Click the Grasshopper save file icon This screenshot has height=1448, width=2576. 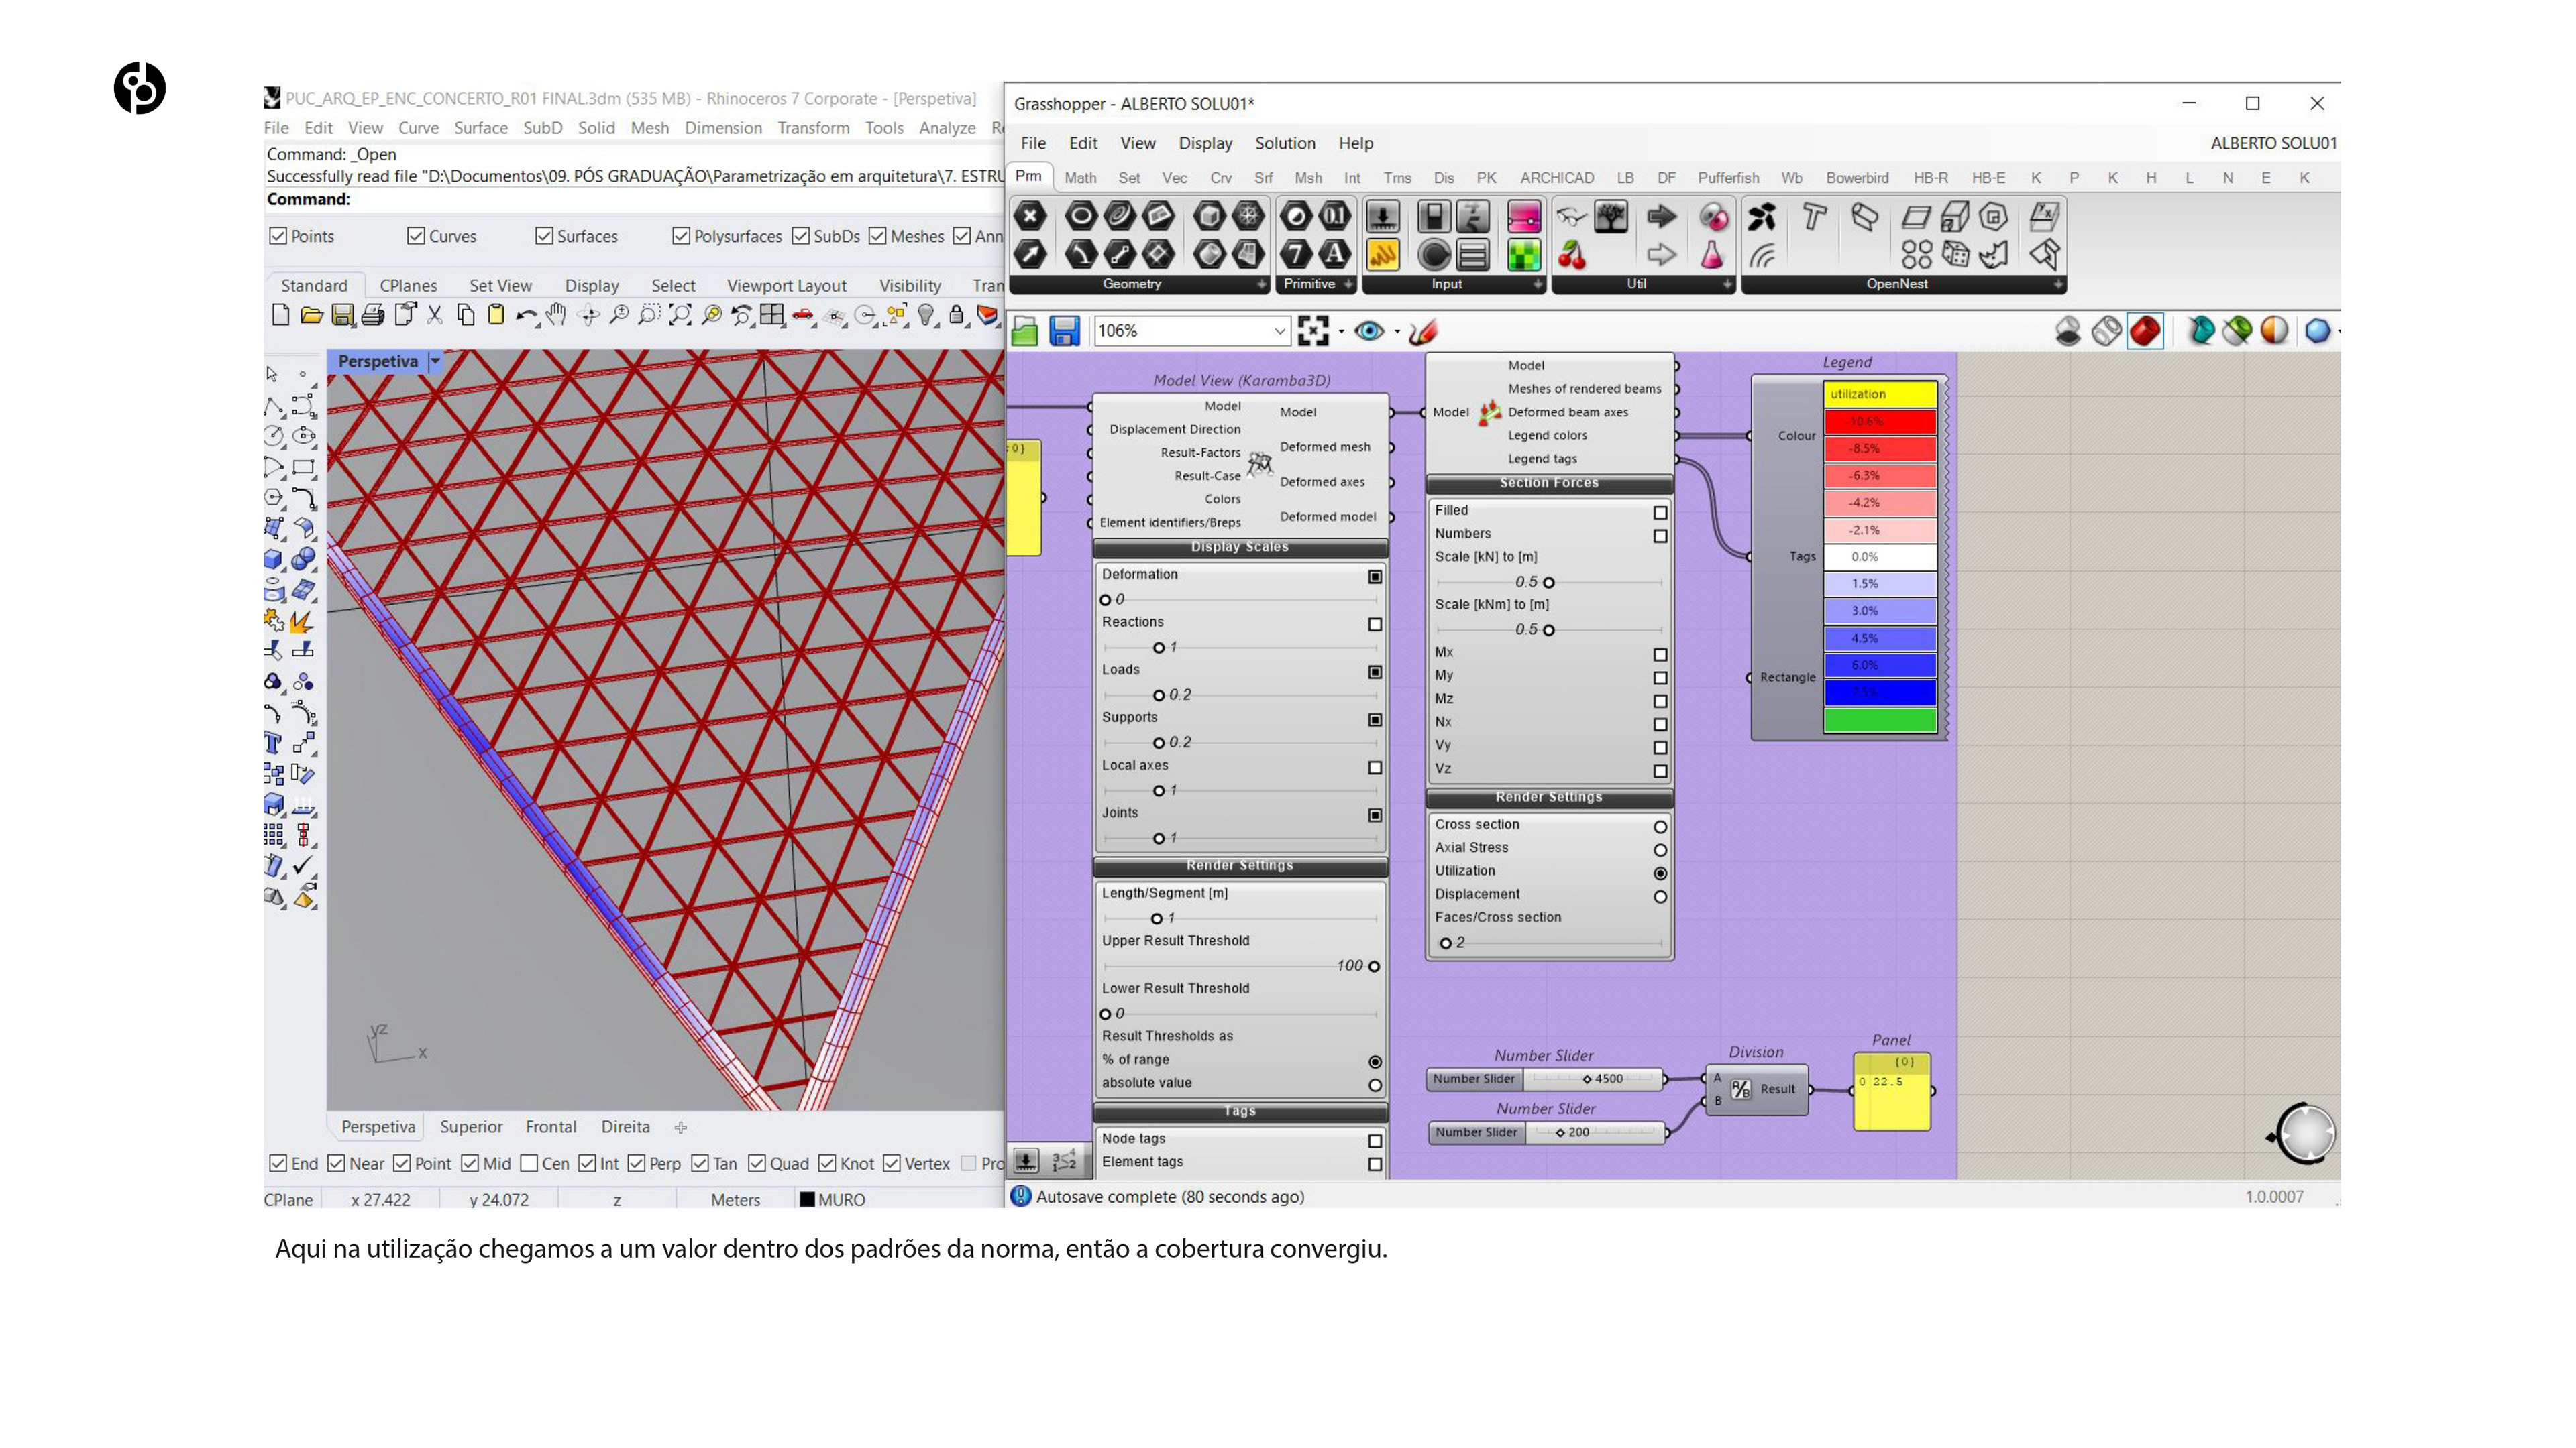[1064, 330]
